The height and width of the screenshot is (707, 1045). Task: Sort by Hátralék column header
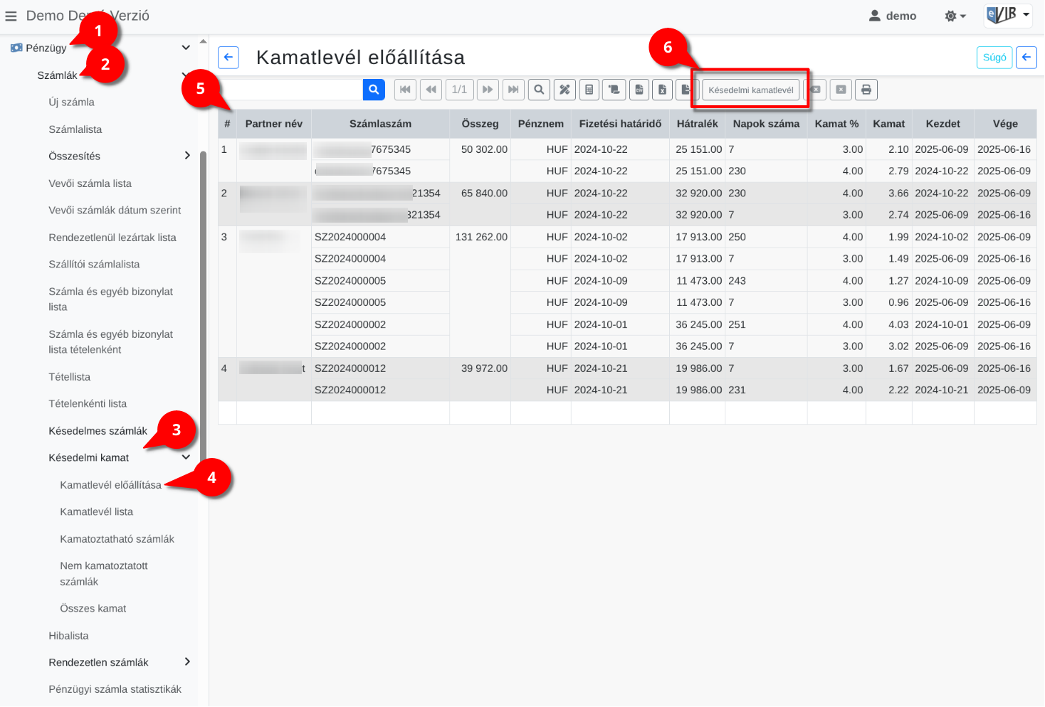coord(697,124)
